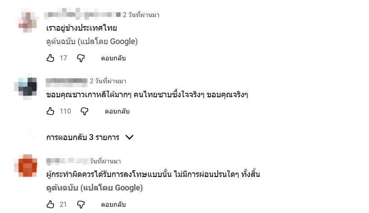Dislike the comment with 21 likes
The width and height of the screenshot is (369, 213).
pos(81,204)
